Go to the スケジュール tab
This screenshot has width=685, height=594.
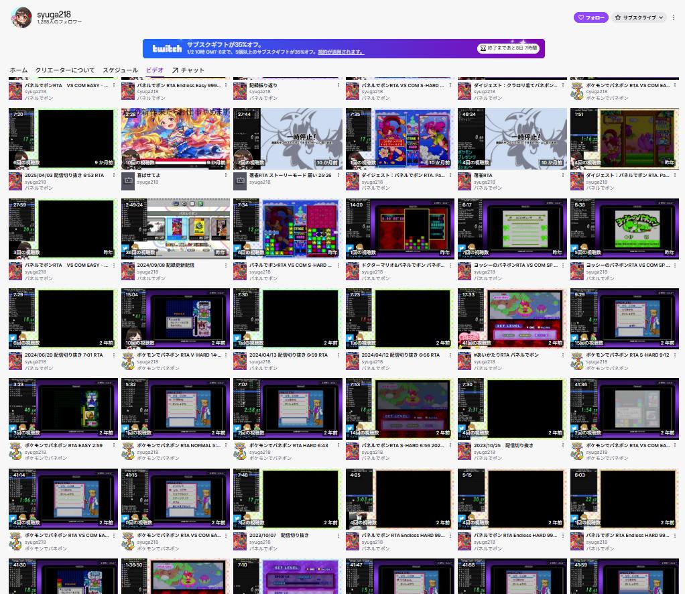[x=120, y=70]
